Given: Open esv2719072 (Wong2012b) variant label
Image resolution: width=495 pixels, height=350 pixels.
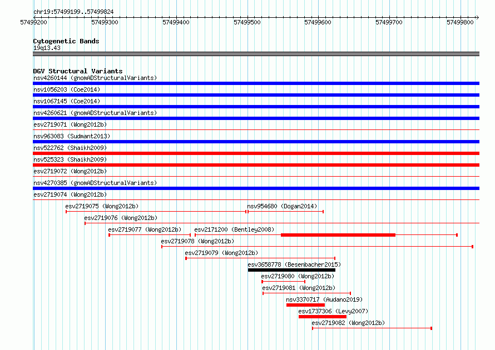Looking at the screenshot, I should [x=70, y=171].
